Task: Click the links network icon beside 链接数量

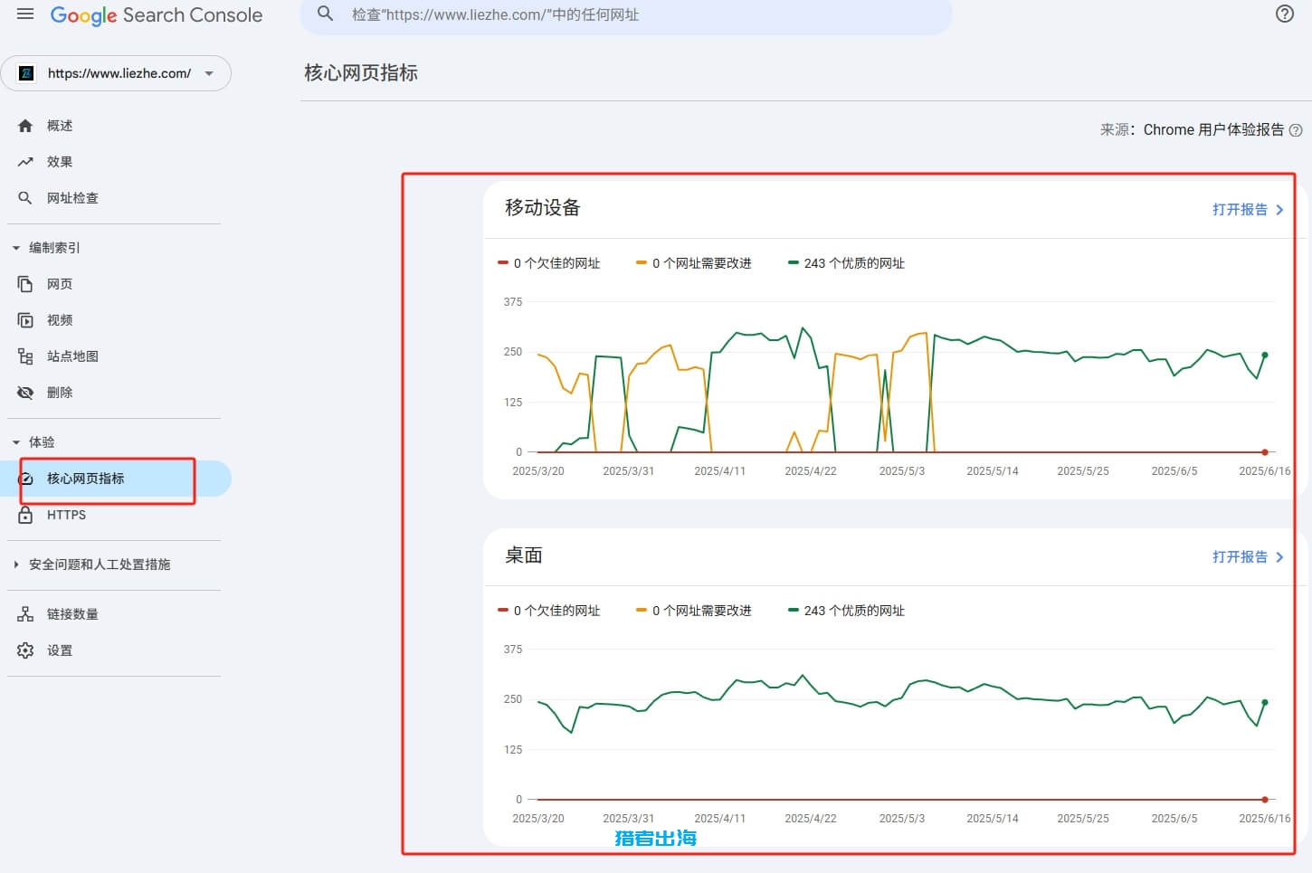Action: pos(25,614)
